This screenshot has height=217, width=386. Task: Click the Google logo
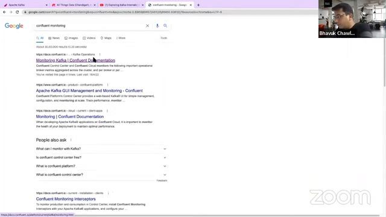pos(14,26)
